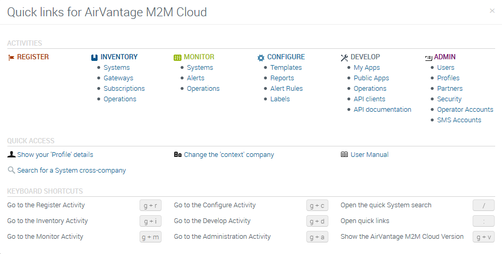Open Operations under Monitor
The width and height of the screenshot is (502, 254).
204,89
